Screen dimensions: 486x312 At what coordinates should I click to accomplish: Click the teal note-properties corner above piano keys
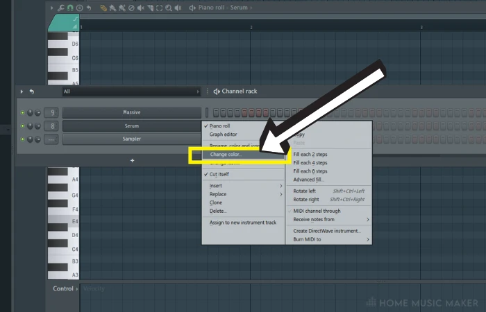point(64,23)
